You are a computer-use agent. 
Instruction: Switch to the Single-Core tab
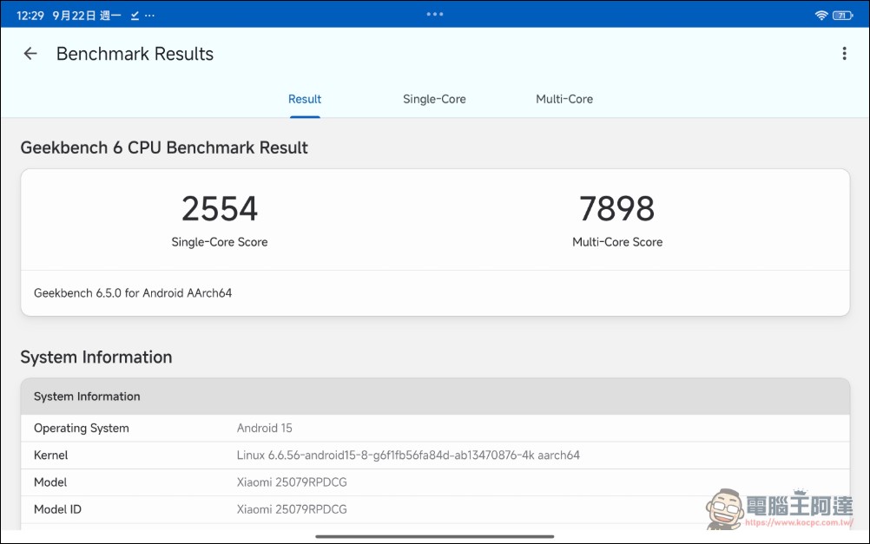click(434, 99)
